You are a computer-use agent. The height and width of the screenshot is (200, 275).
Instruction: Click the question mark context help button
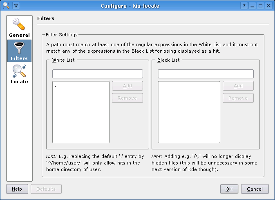(244, 6)
